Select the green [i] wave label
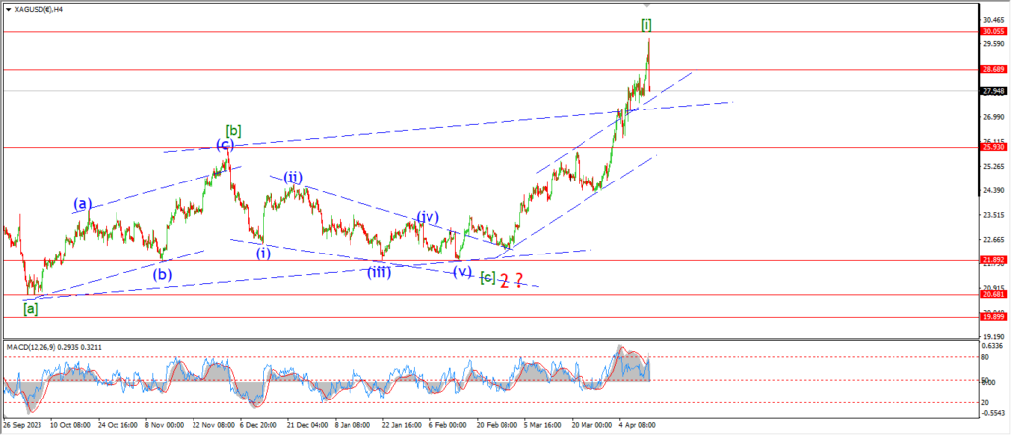The image size is (1011, 435). [646, 23]
